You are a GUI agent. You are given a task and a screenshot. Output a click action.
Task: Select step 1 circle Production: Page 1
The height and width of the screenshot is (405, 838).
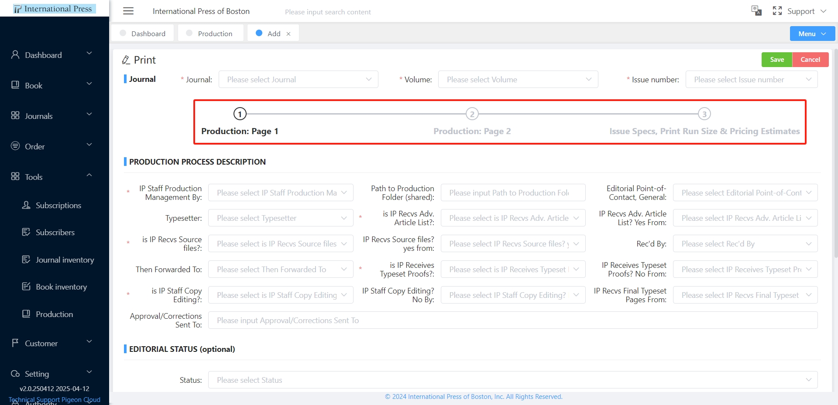pos(240,114)
